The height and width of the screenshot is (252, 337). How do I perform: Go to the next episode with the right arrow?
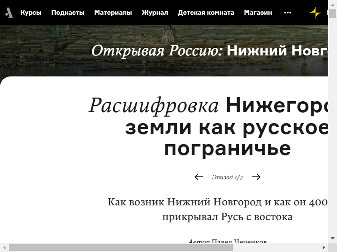point(256,177)
